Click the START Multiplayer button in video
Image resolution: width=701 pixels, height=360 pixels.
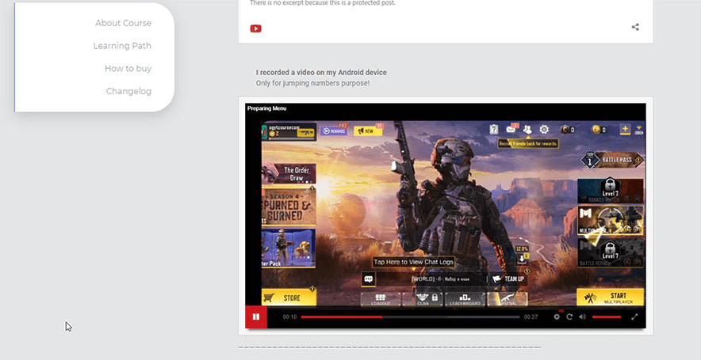click(x=610, y=297)
